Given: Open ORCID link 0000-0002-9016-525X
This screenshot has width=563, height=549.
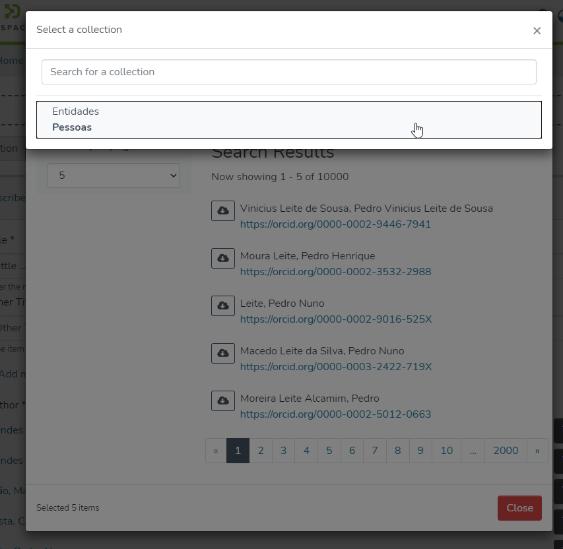Looking at the screenshot, I should (x=336, y=319).
